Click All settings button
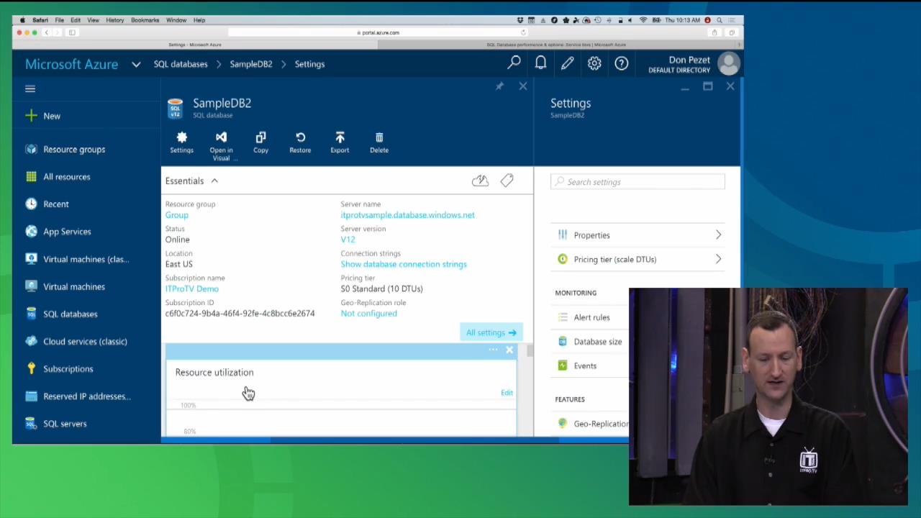921x518 pixels. pyautogui.click(x=491, y=332)
